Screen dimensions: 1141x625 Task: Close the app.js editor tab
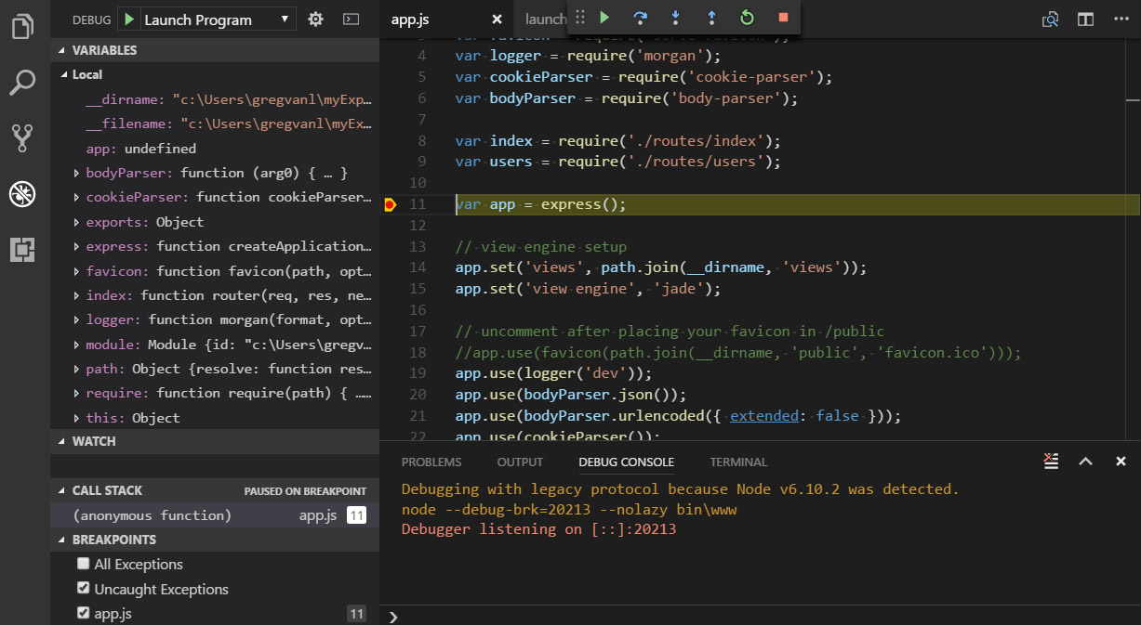point(497,20)
